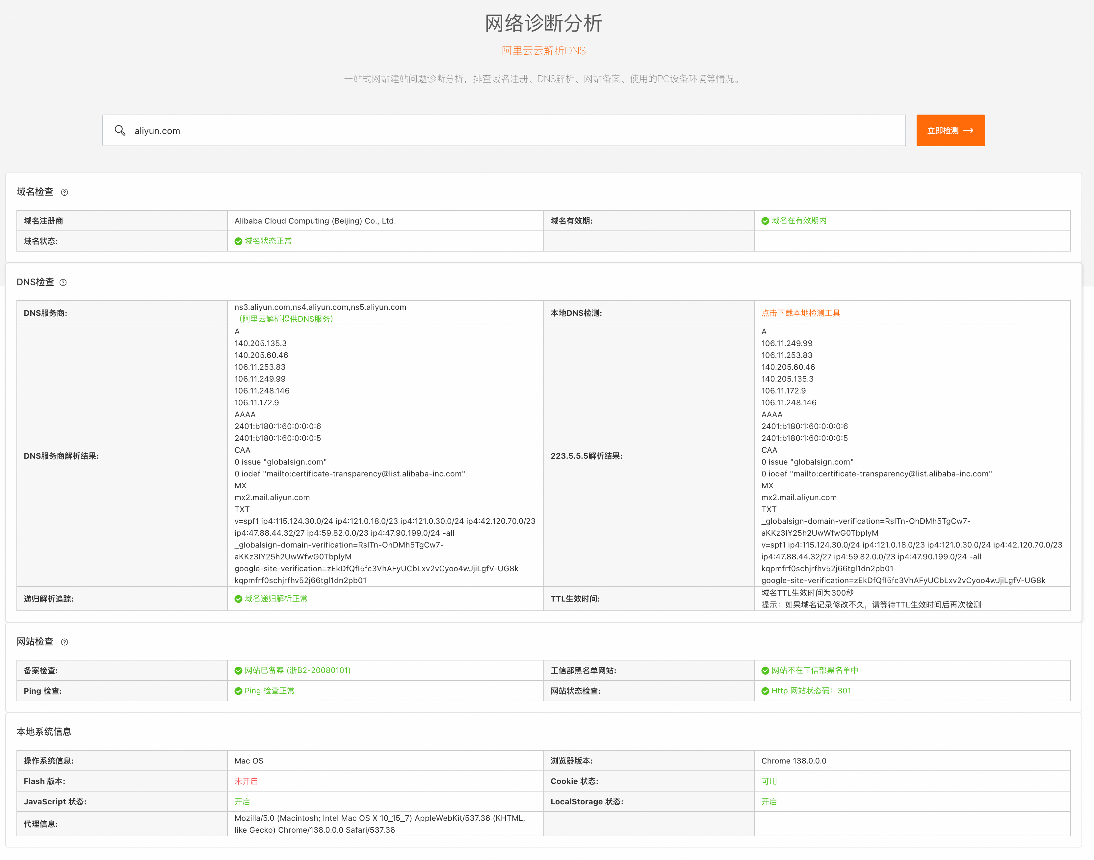1094x860 pixels.
Task: Click 点击下载本地检测工具 link
Action: 800,313
